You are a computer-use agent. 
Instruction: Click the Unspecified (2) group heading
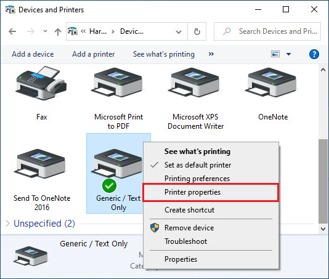[44, 224]
